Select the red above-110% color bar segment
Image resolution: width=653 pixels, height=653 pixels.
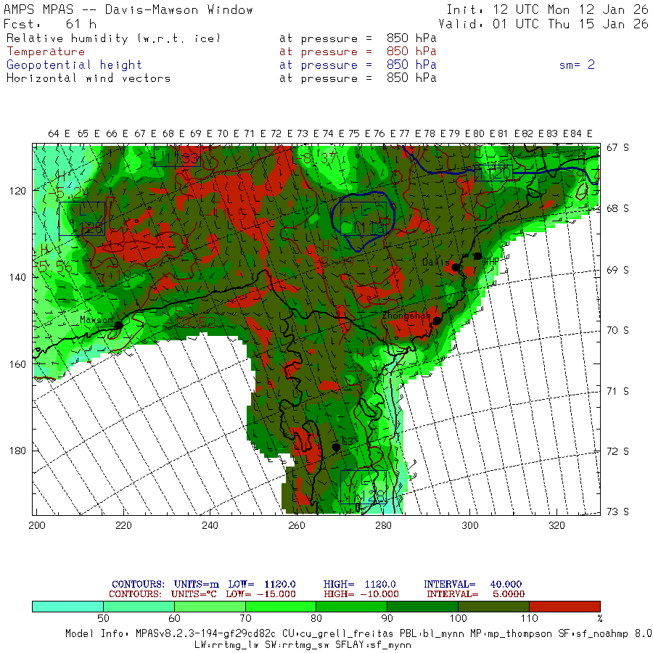tap(564, 607)
